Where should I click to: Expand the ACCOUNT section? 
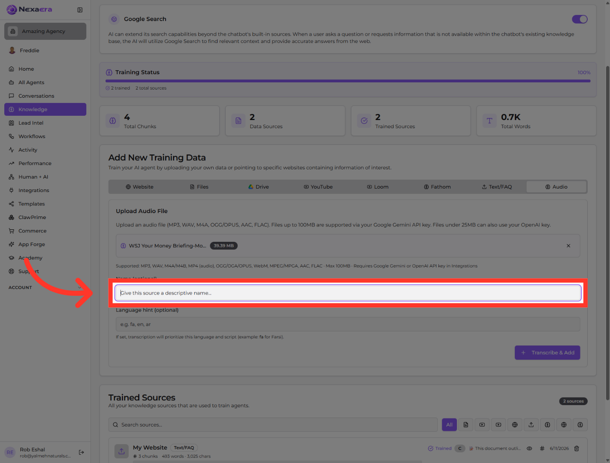[45, 288]
